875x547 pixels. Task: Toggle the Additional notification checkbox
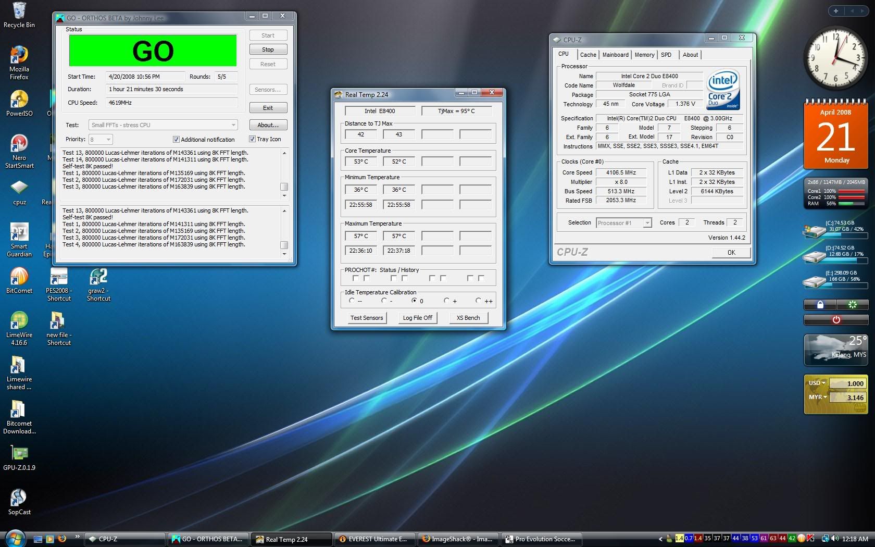(x=176, y=140)
